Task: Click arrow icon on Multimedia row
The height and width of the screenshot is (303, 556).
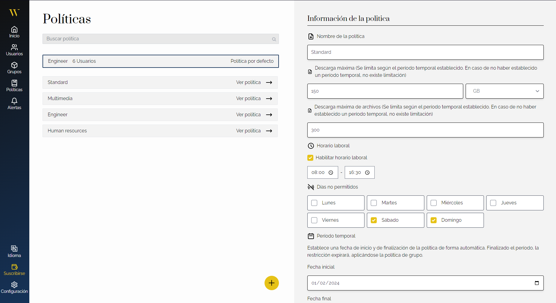Action: tap(269, 99)
